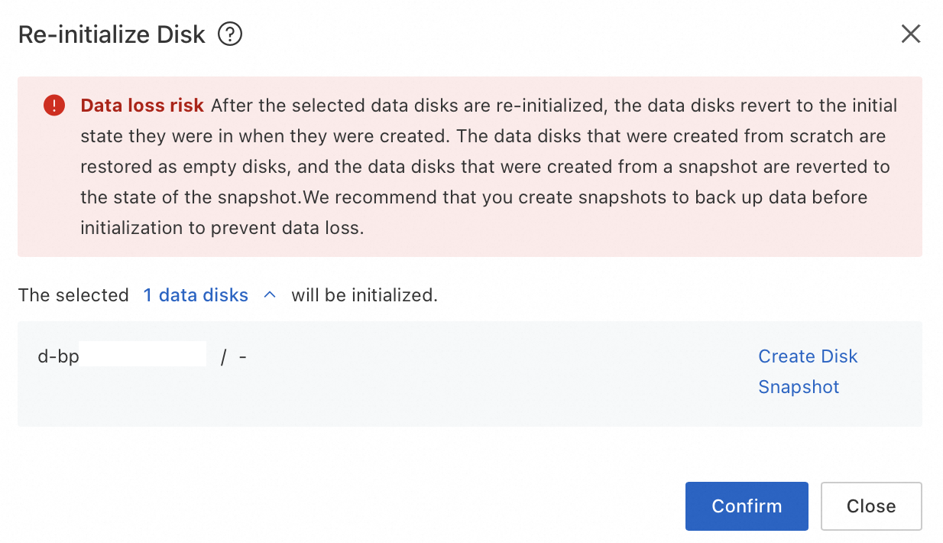Click the "1 data disks" link

196,295
